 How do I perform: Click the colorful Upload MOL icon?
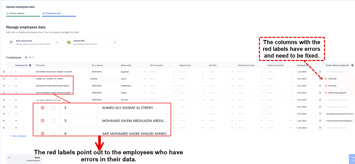coord(69,42)
